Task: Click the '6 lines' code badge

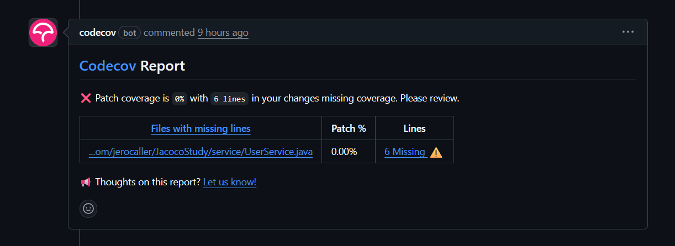Action: pos(229,99)
